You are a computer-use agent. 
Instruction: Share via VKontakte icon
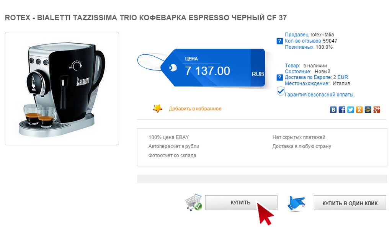coord(333,110)
